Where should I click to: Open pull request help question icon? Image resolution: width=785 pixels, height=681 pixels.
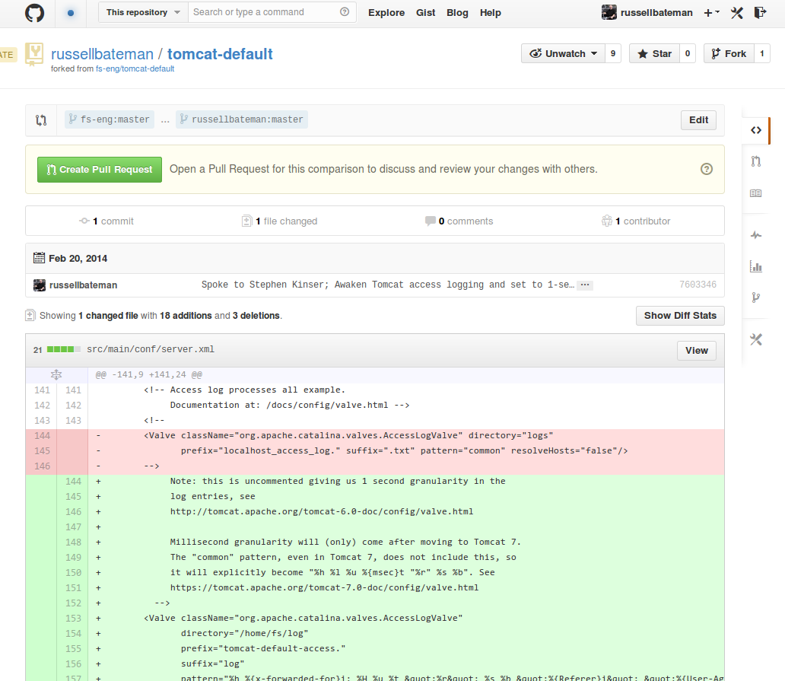pyautogui.click(x=707, y=169)
